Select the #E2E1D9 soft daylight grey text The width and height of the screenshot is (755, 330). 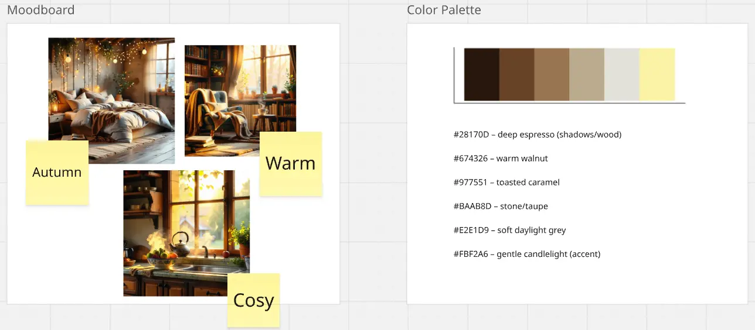(x=509, y=231)
